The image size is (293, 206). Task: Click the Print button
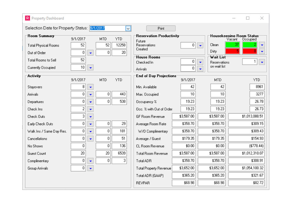161,28
